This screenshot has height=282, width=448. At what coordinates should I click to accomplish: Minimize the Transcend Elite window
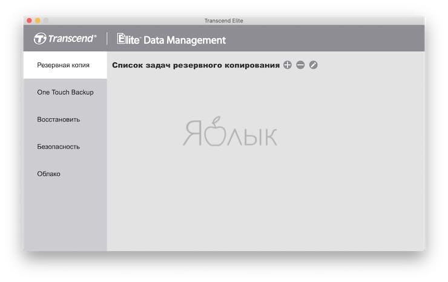coord(38,21)
